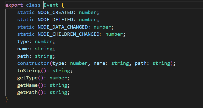Click the NODE_DELETED identifier
The width and height of the screenshot is (203, 108).
click(57, 20)
